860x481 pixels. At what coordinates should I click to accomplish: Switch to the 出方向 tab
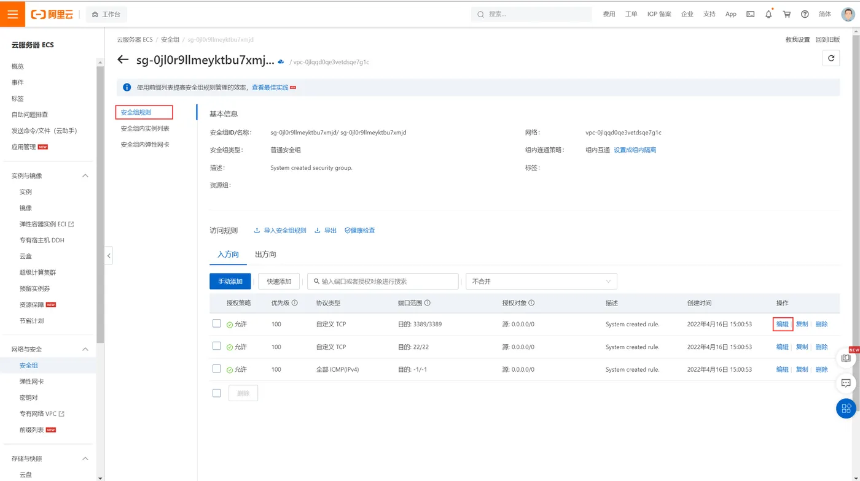[x=265, y=254]
